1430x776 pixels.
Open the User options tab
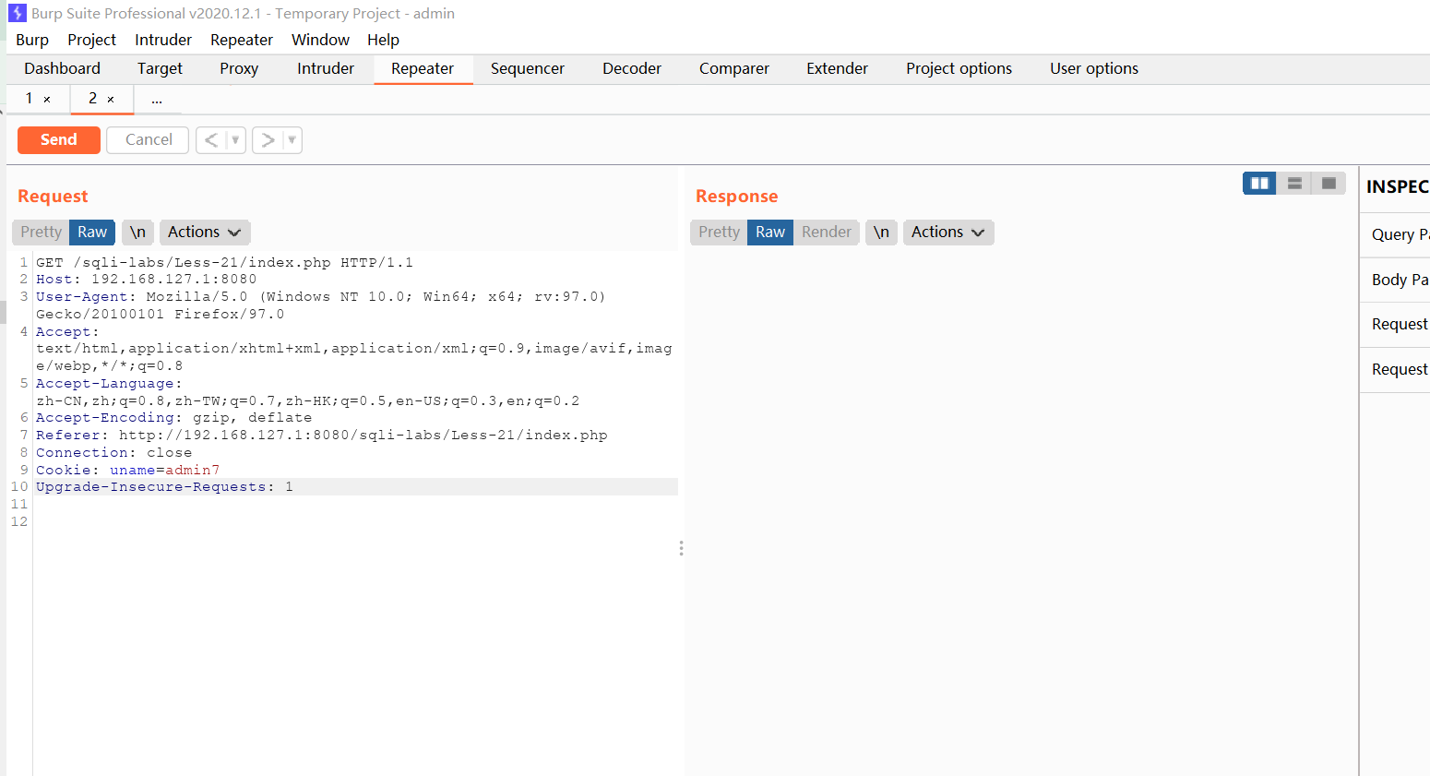point(1094,69)
